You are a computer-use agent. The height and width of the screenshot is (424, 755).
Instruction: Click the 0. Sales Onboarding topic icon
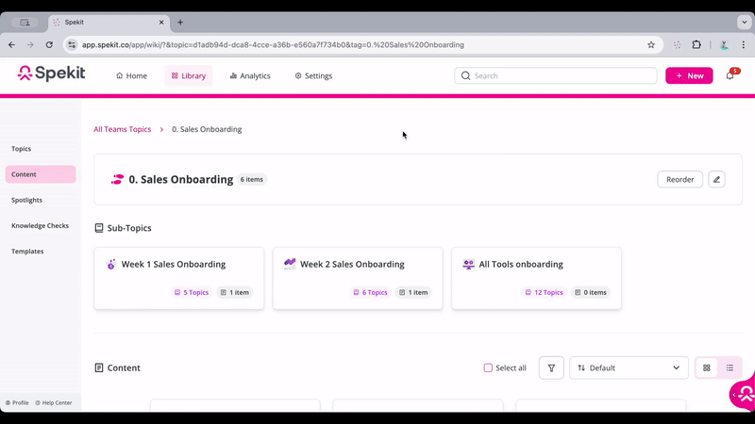click(x=117, y=179)
